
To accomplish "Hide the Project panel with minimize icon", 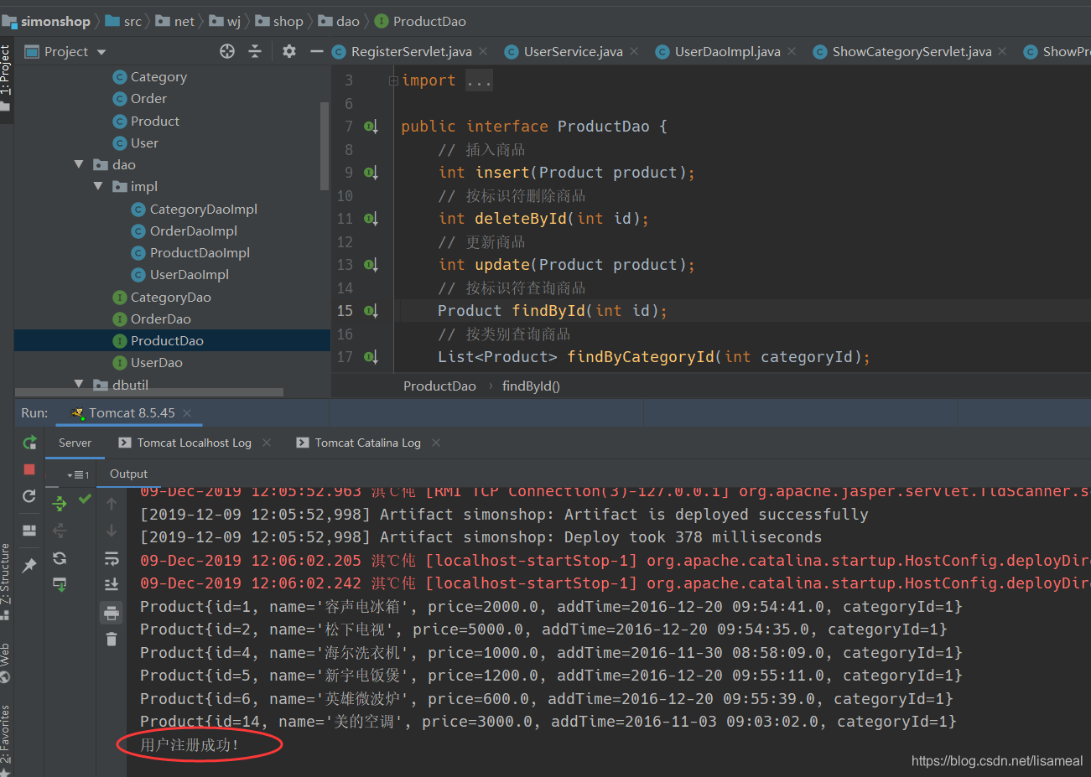I will (x=316, y=51).
